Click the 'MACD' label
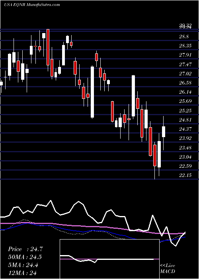 pyautogui.click(x=168, y=271)
